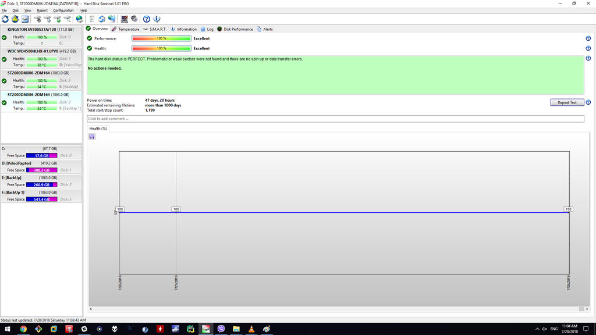Click the report document toolbar icon

pyautogui.click(x=91, y=19)
